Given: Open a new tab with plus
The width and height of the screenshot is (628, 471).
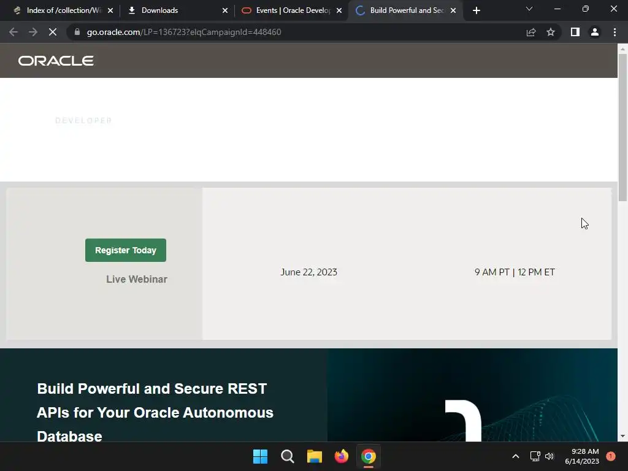Looking at the screenshot, I should point(476,11).
